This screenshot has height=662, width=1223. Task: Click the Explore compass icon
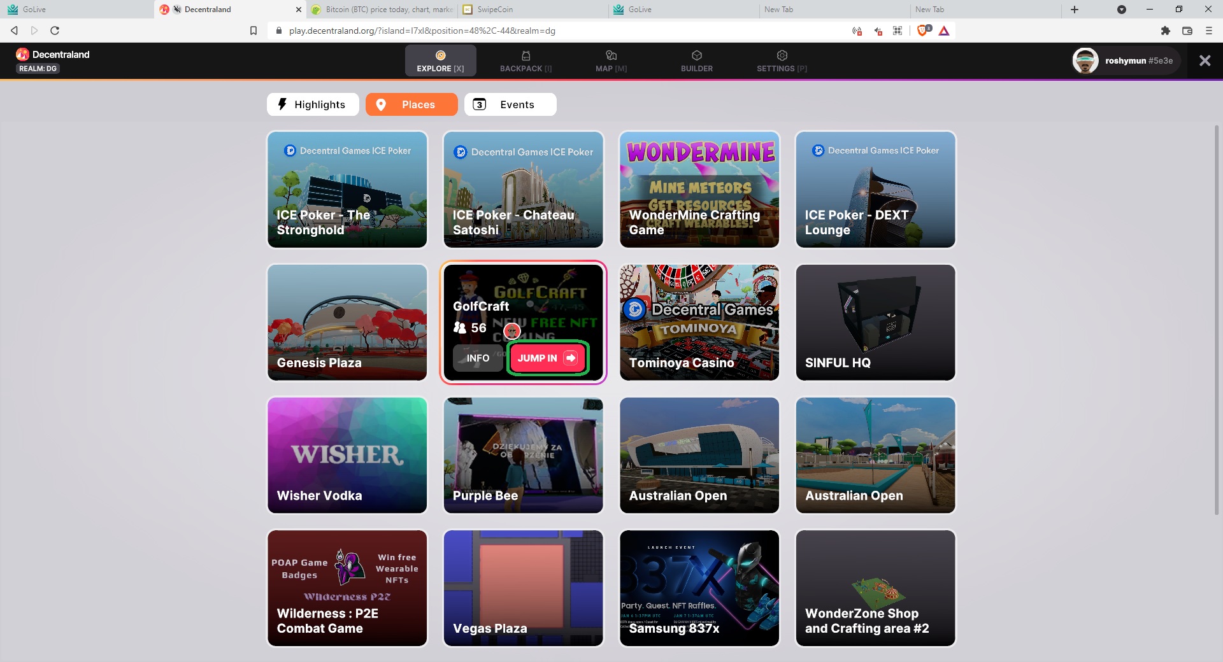440,55
